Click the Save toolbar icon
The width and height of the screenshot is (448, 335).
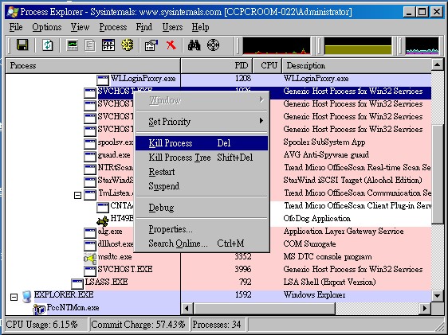(22, 45)
